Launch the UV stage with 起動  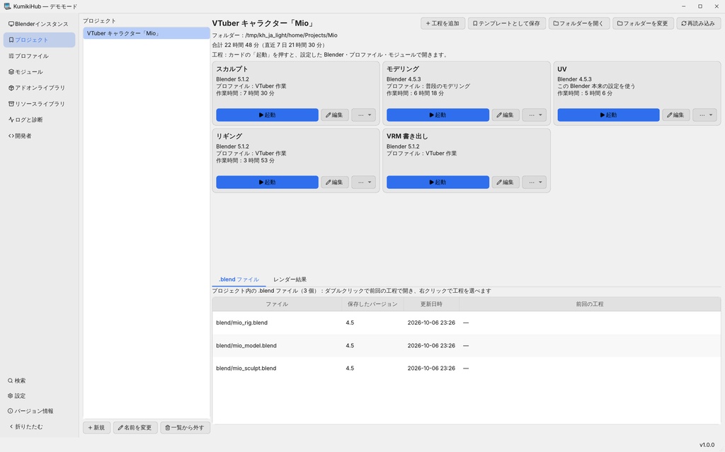[608, 115]
